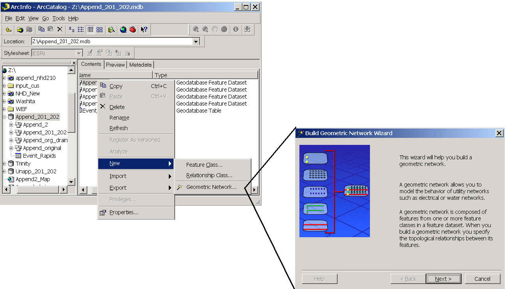Switch to the Metadata tab
506x289 pixels.
pos(140,65)
